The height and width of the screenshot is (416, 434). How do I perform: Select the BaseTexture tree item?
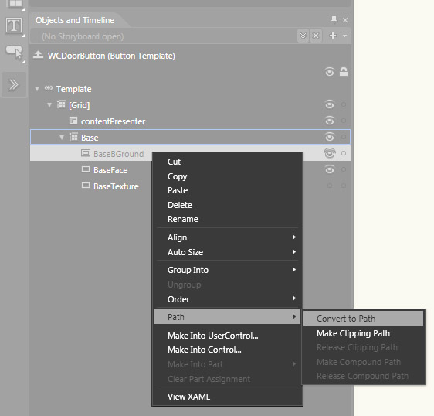(116, 186)
